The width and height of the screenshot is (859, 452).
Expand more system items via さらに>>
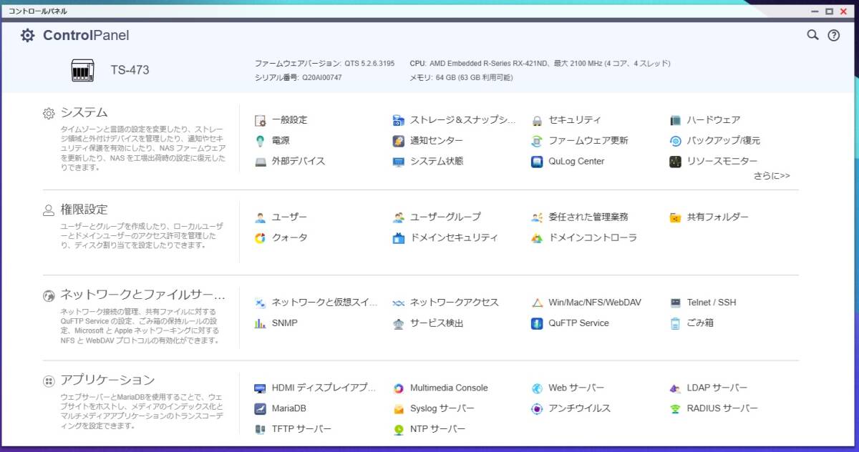[771, 175]
